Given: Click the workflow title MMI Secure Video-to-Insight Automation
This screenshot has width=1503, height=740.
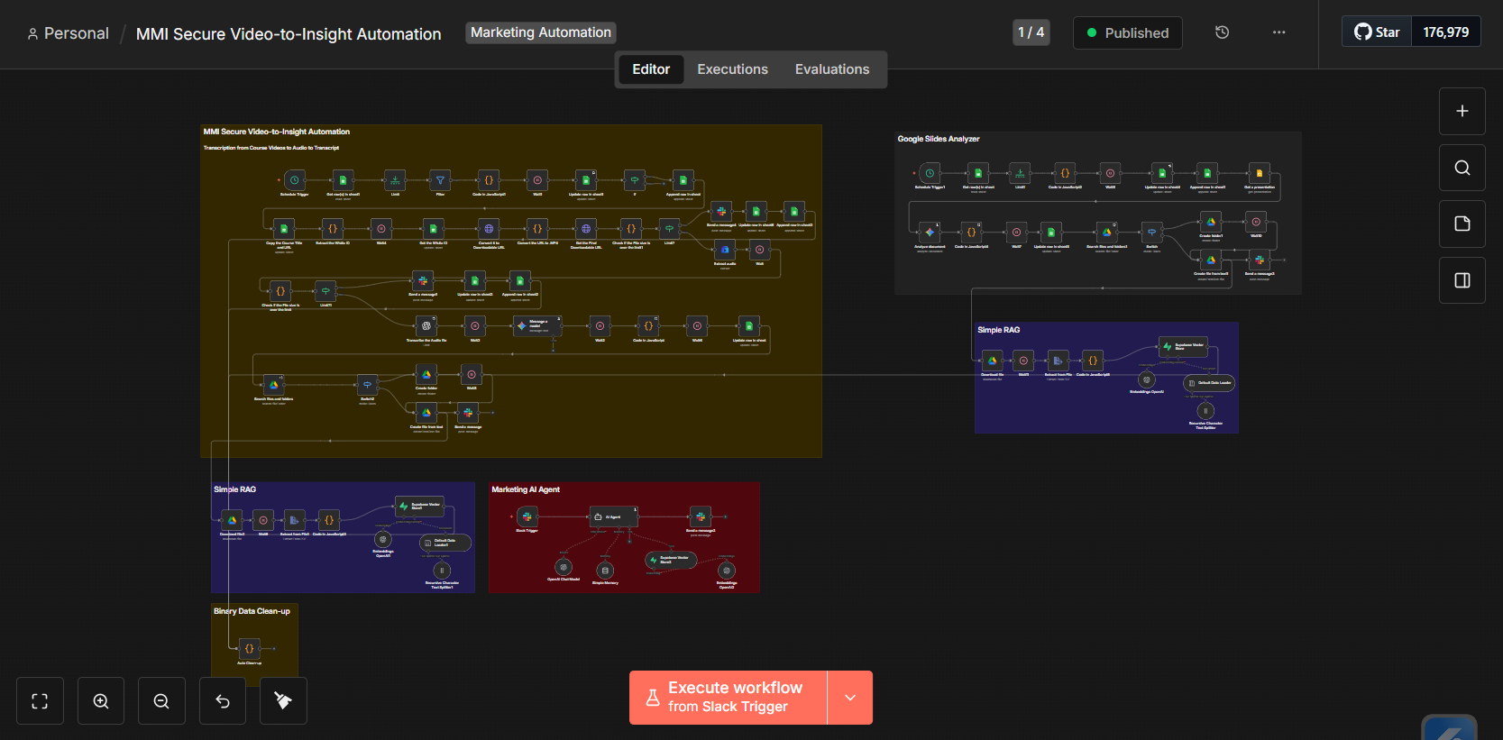Looking at the screenshot, I should 289,34.
